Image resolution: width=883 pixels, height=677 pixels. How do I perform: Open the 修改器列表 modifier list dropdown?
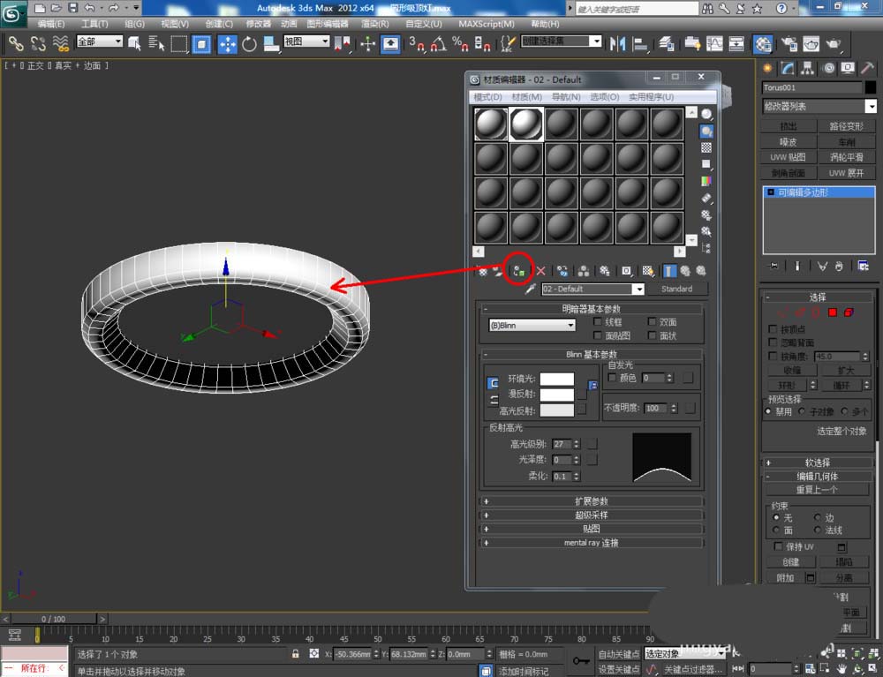click(x=819, y=107)
